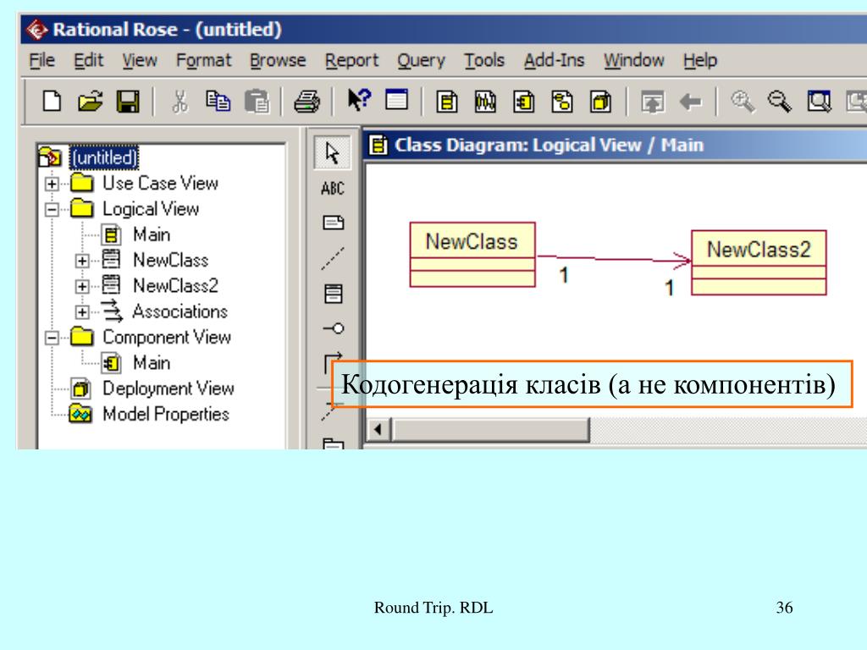Image resolution: width=867 pixels, height=650 pixels.
Task: Collapse the Logical View folder
Action: (52, 210)
